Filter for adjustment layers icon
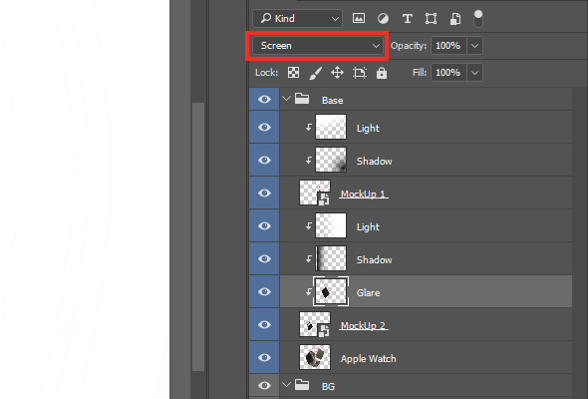 pos(383,18)
